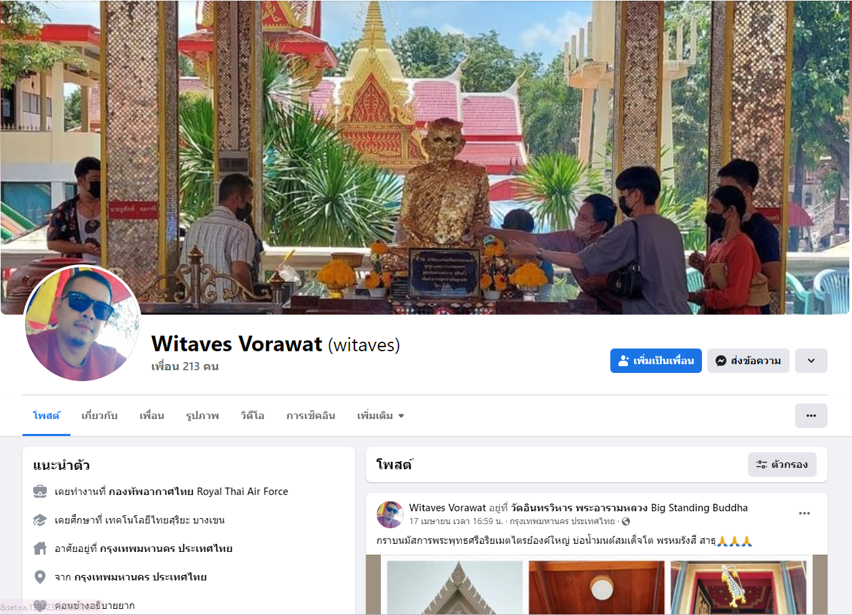Click the location pin icon in intro
This screenshot has width=852, height=615.
pos(40,577)
